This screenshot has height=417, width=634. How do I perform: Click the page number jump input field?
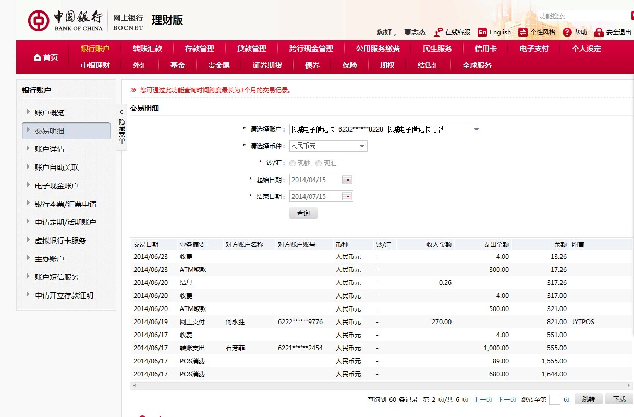click(x=554, y=400)
